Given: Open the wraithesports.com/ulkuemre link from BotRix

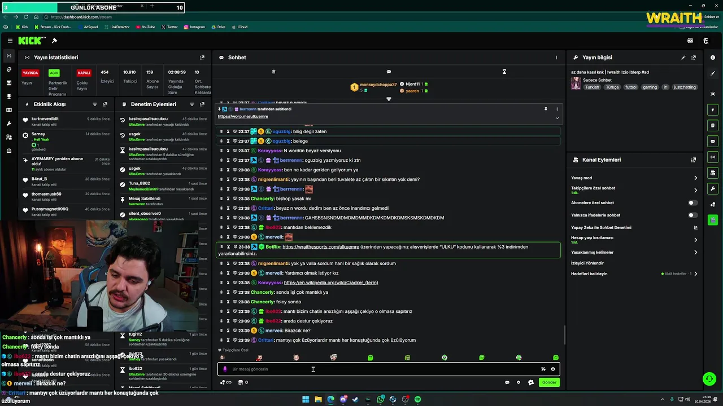Looking at the screenshot, I should [321, 246].
